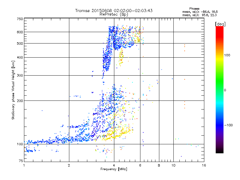Click the 'mean, sd,X: 95.8, 22.3' text

[199, 15]
